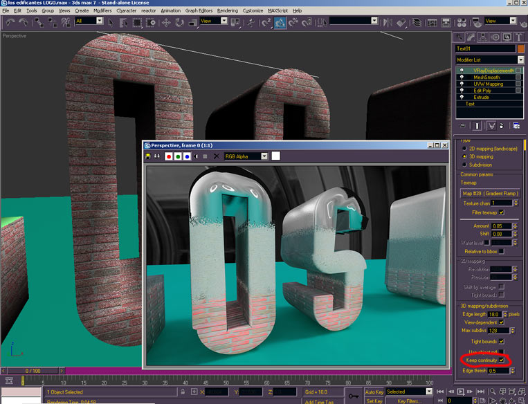Screen dimensions: 528x404
Task: Open the MAXScript menu
Action: tap(277, 11)
